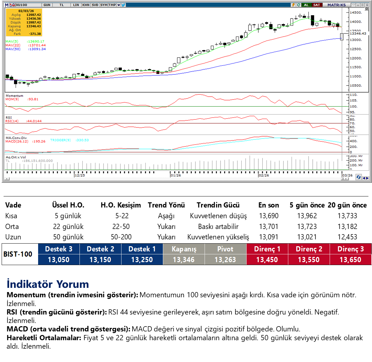Toggle the SVD chart option

(x=95, y=5)
